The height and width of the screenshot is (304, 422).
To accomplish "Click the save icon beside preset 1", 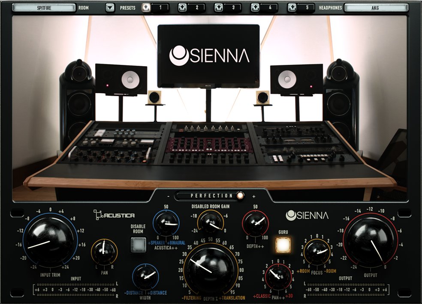I will tap(146, 8).
